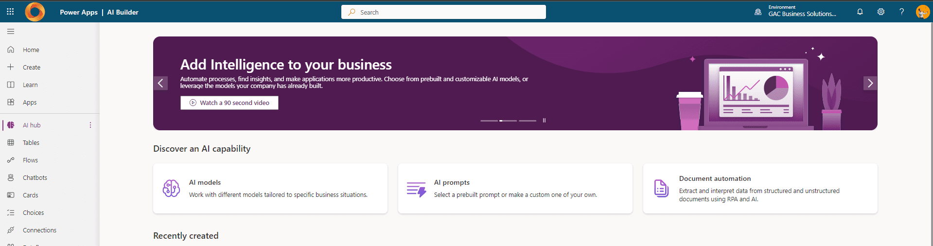Open the AI prompts card
The image size is (933, 246).
coord(515,188)
